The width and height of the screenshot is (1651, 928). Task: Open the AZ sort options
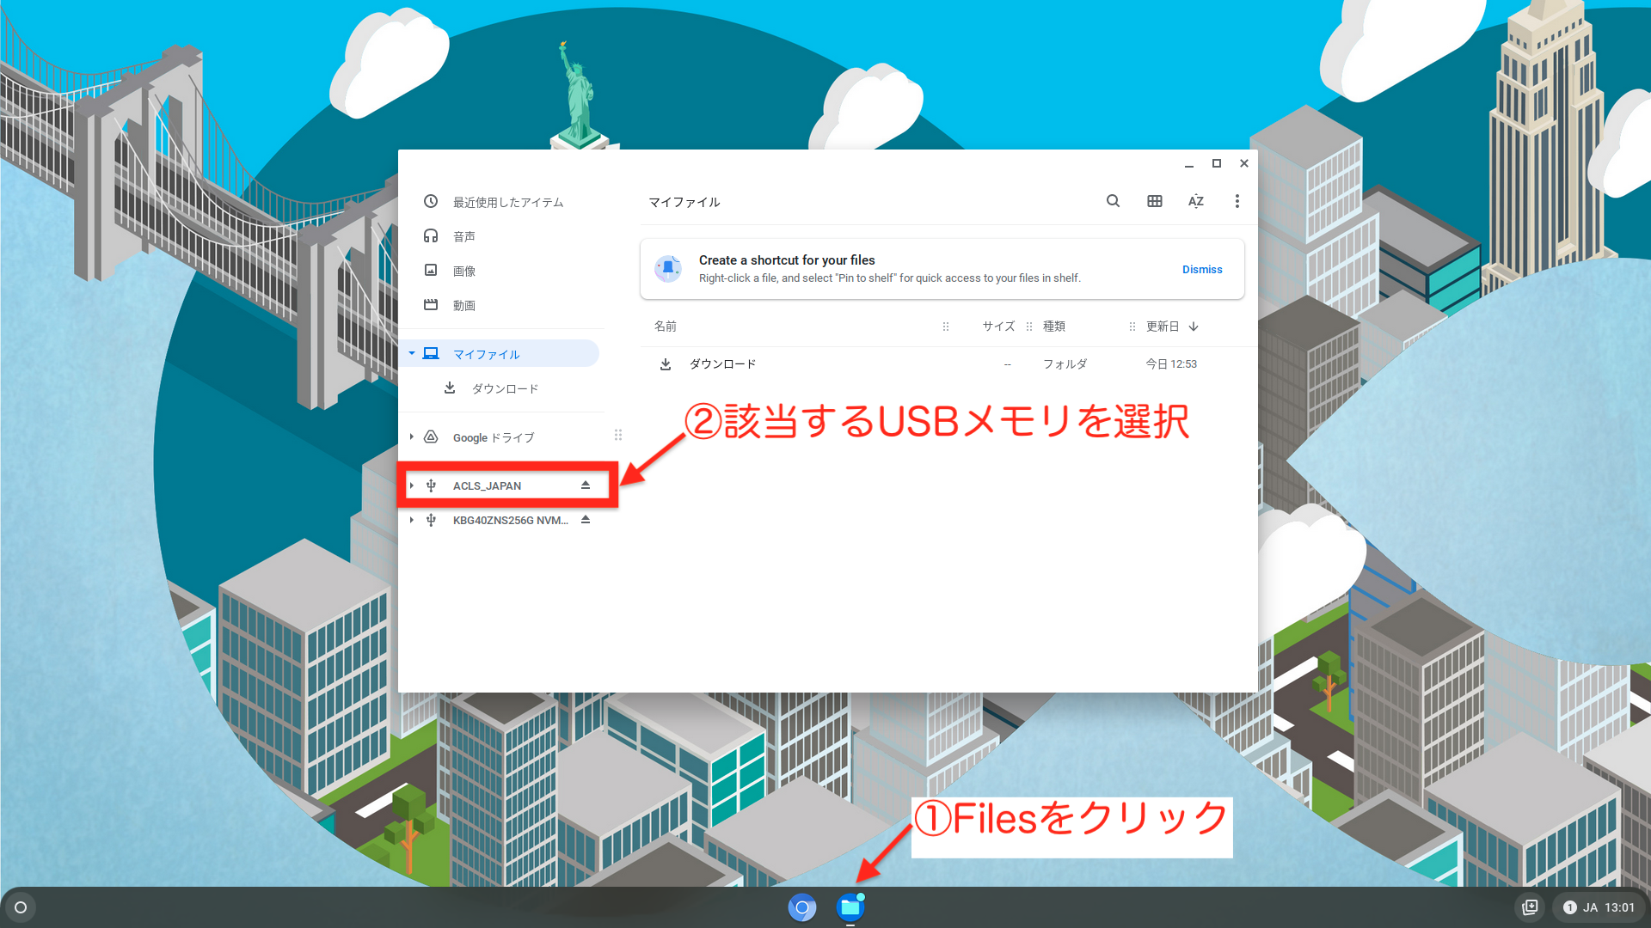point(1196,201)
